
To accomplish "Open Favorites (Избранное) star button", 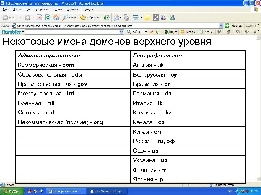I will point(90,17).
